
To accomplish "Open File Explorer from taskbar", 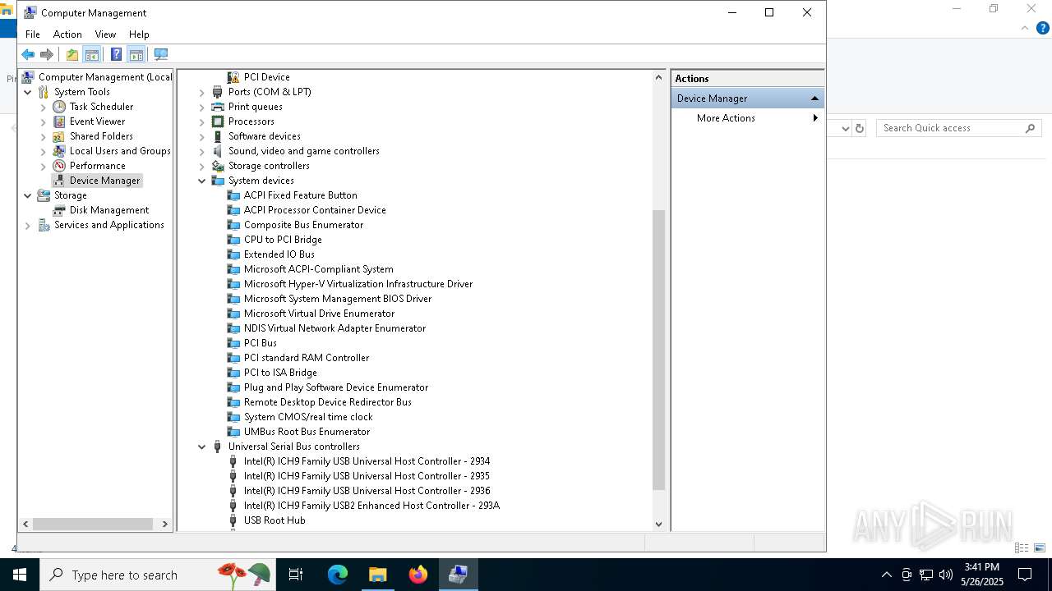I will [x=377, y=575].
